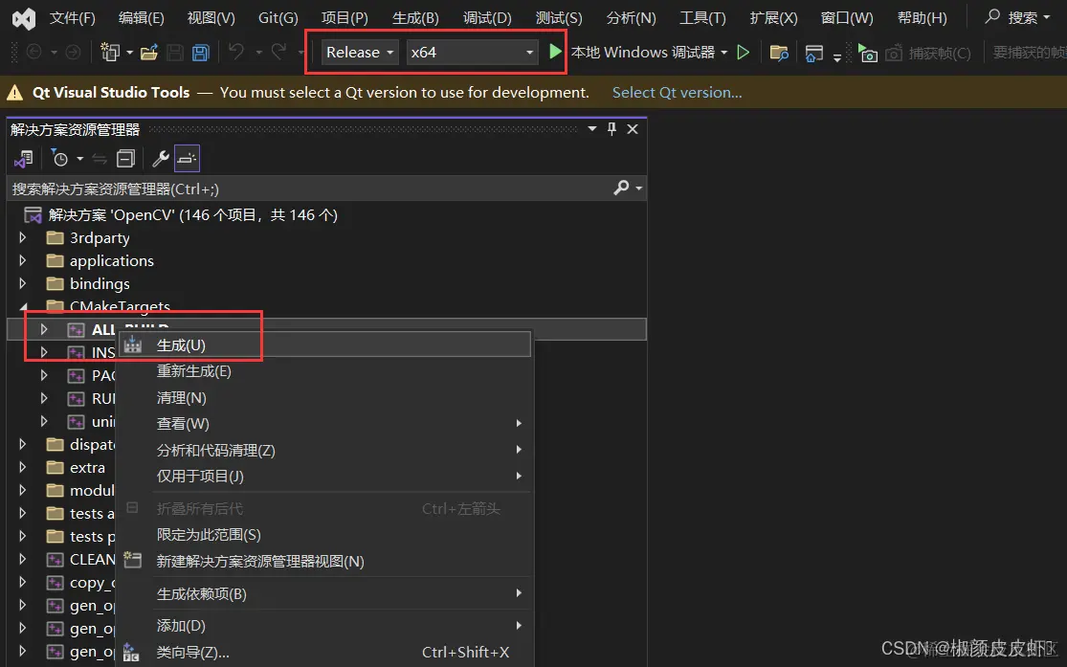
Task: Expand the applications folder
Action: pos(22,260)
